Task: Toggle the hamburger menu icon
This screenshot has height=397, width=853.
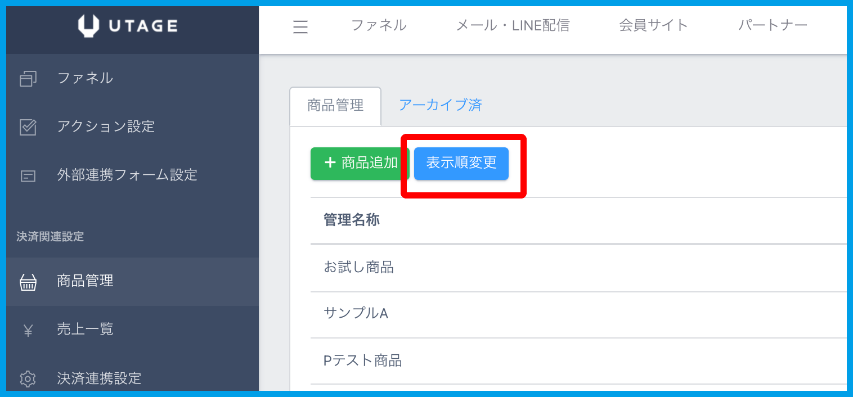Action: pos(300,26)
